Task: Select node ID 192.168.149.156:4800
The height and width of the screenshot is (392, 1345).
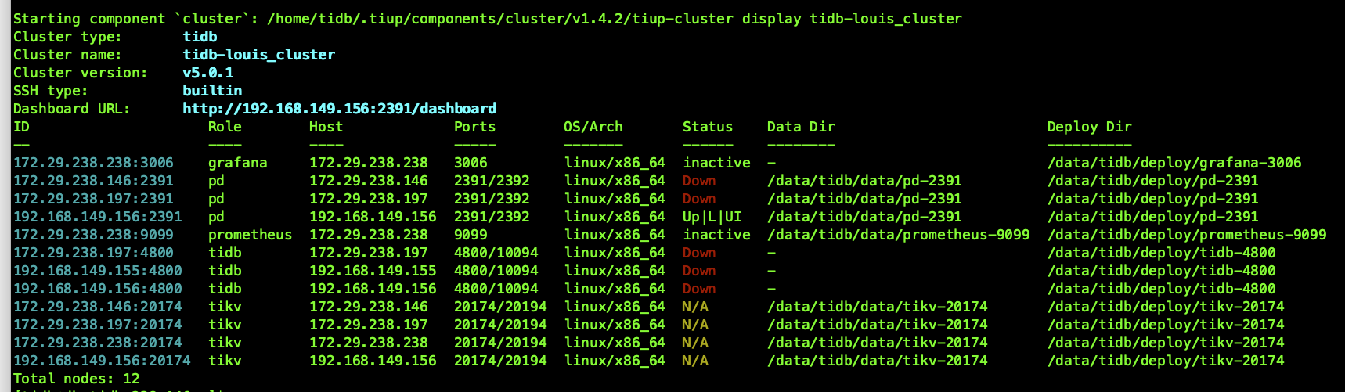Action: 97,289
